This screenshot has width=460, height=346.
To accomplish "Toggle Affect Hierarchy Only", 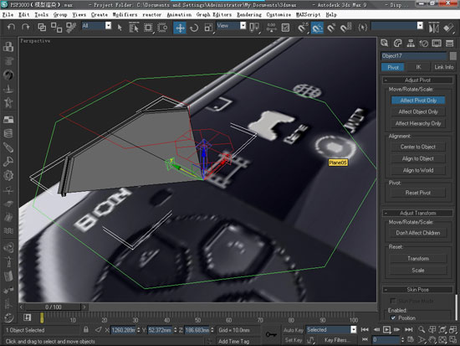I will click(418, 123).
